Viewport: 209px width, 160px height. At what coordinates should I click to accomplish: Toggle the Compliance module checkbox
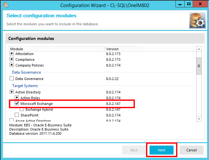click(12, 59)
